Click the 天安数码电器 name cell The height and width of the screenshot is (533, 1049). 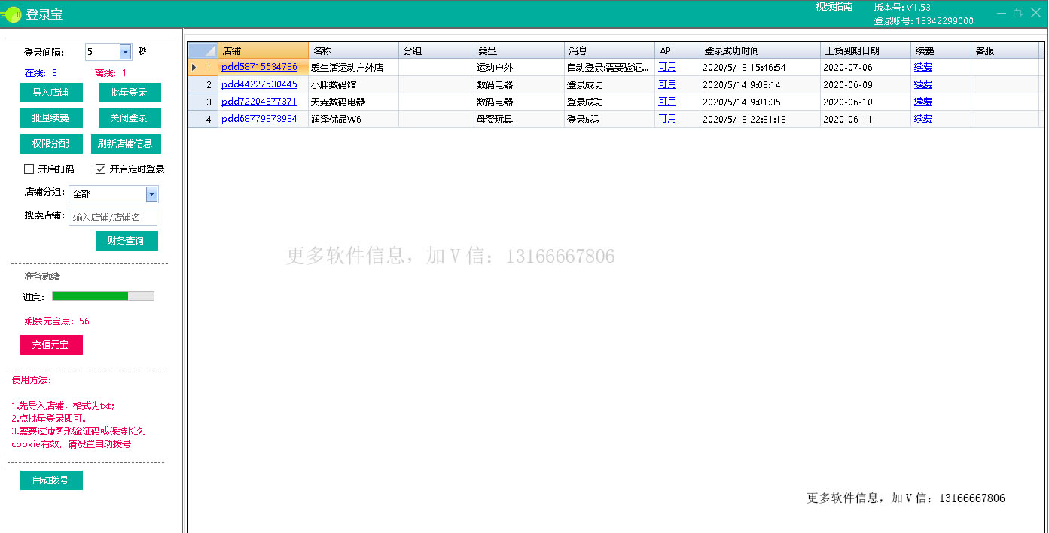[x=353, y=102]
